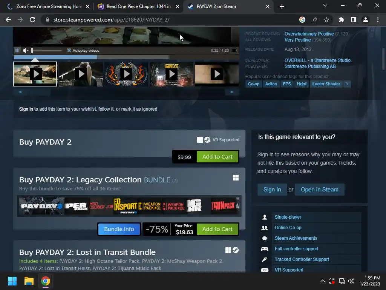Click the Steam Achievements badge icon
Screen dimensions: 386x290
coord(265,238)
